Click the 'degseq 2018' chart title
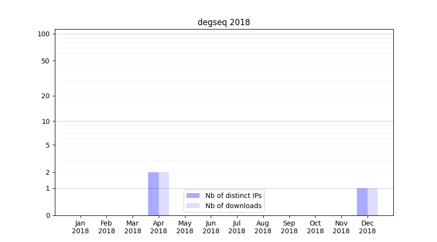 click(x=223, y=22)
